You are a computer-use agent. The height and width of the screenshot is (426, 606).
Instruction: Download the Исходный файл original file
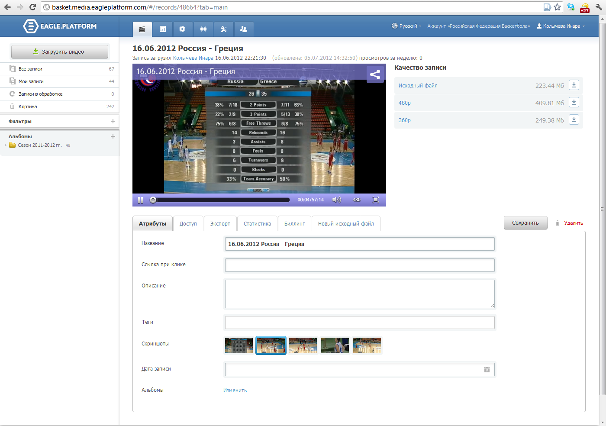tap(574, 85)
